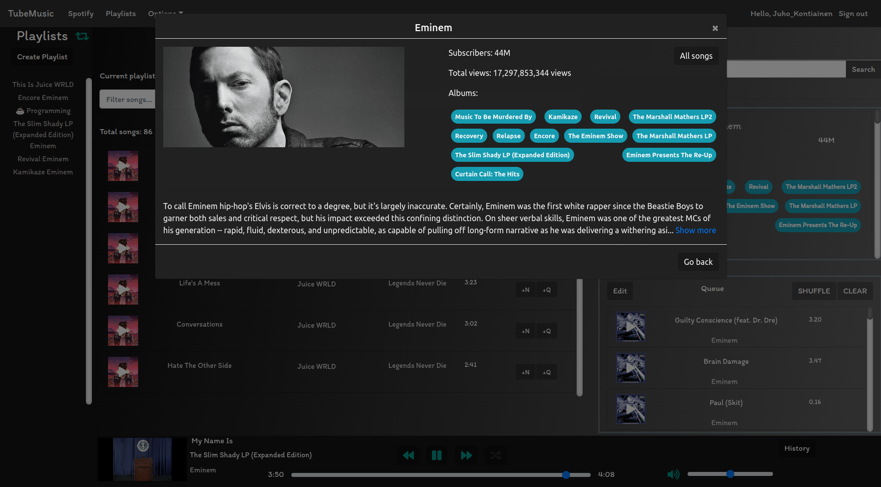
Task: Select Revival album tag in dialog
Action: [605, 117]
